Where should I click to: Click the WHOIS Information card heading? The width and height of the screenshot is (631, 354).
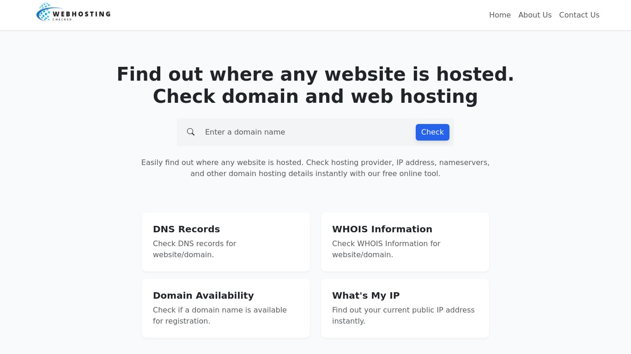click(382, 229)
